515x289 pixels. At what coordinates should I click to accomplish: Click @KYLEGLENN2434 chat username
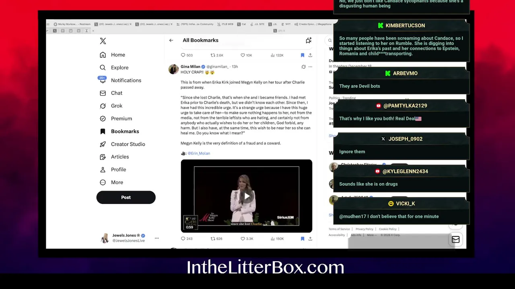[405, 171]
